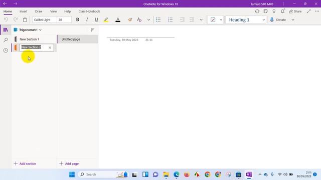
Task: Click the Calibri Light font name box
Action: tap(44, 20)
